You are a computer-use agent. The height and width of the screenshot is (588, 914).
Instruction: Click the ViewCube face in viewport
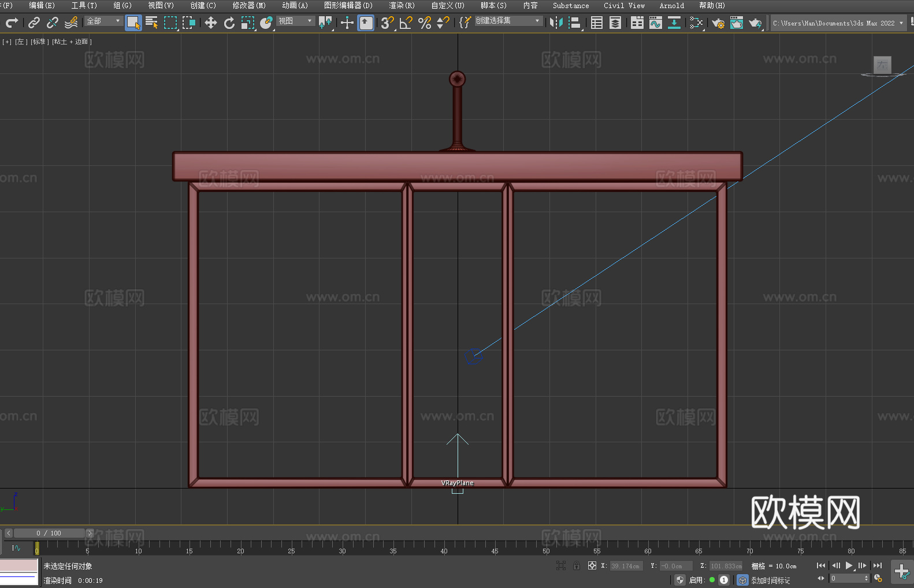[882, 65]
